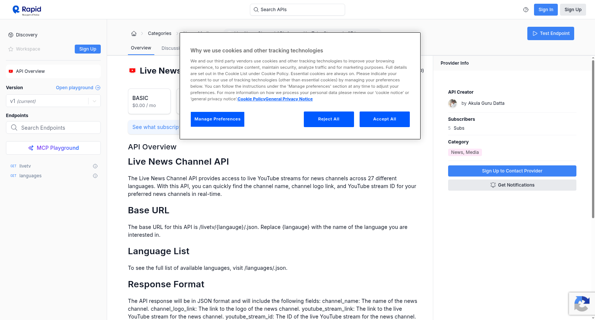Switch to the Overview tab
This screenshot has width=595, height=320.
coord(141,48)
